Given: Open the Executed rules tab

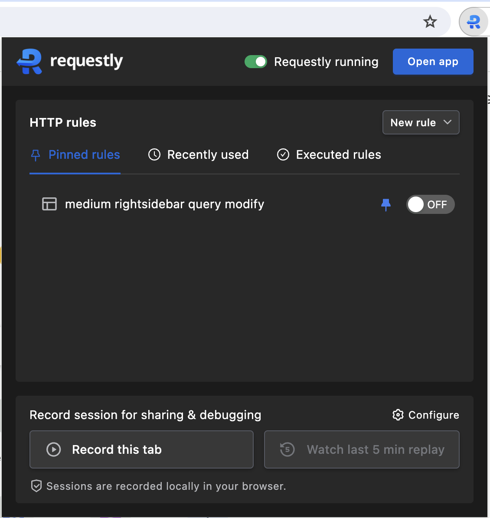Looking at the screenshot, I should 338,154.
